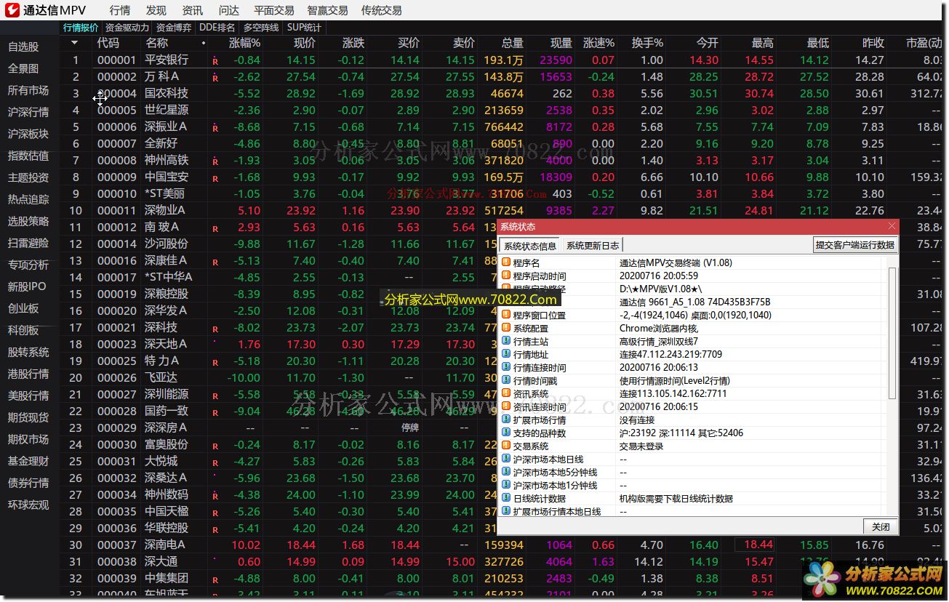Open 环球宏观 in the left sidebar
This screenshot has height=602, width=949.
point(28,505)
